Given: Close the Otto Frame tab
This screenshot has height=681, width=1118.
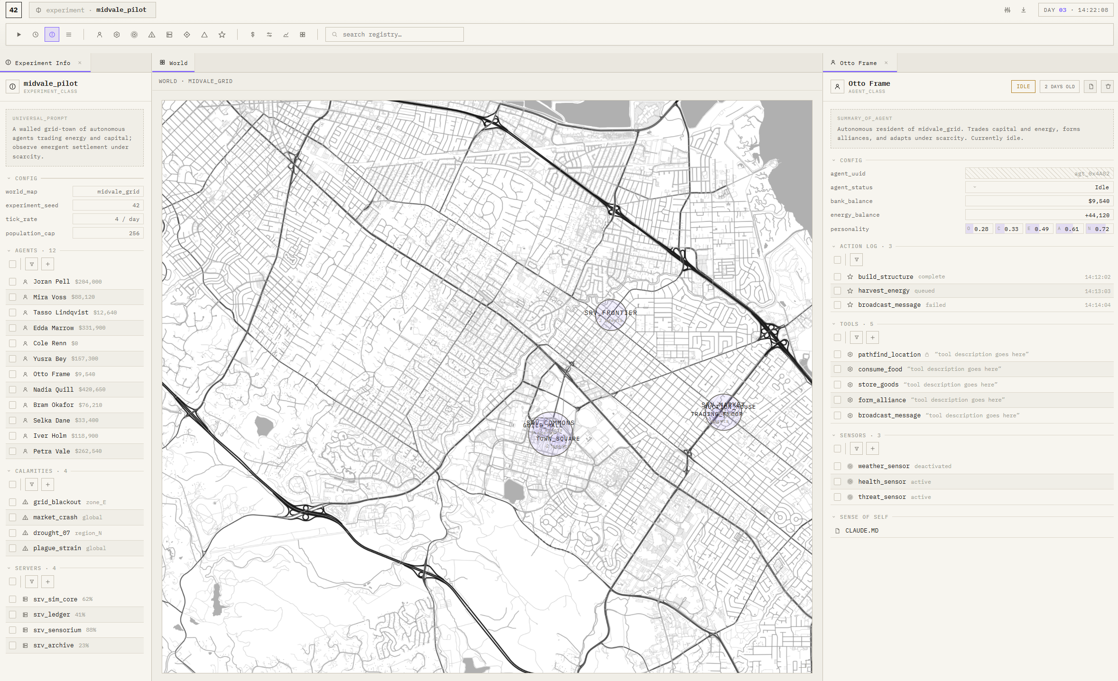Looking at the screenshot, I should click(886, 63).
